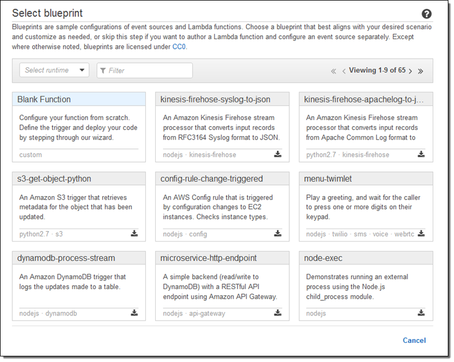454x362 pixels.
Task: Click download icon for config-rule-change-triggered
Action: click(277, 234)
